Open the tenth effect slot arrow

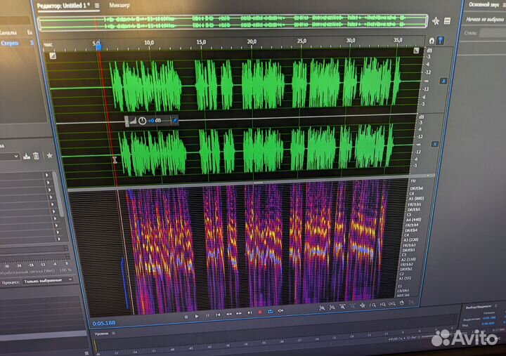coord(58,239)
